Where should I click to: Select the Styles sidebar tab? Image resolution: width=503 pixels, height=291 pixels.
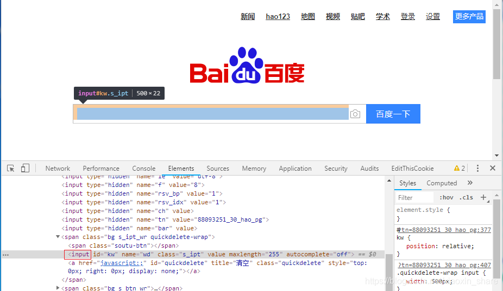[408, 183]
